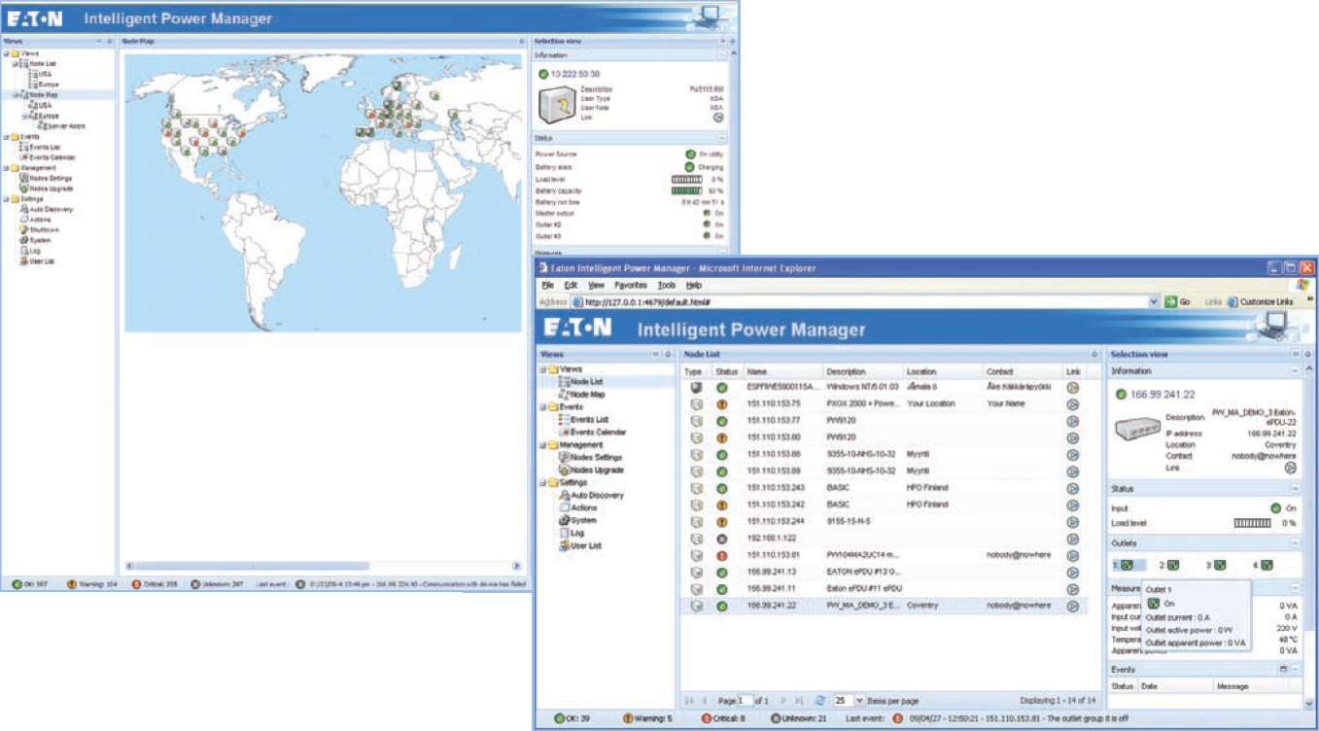Open the Favorites menu in Internet Explorer
1319x731 pixels.
click(631, 285)
